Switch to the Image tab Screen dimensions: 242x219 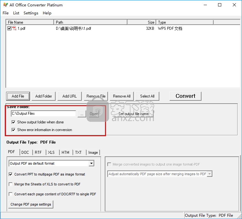(93, 153)
